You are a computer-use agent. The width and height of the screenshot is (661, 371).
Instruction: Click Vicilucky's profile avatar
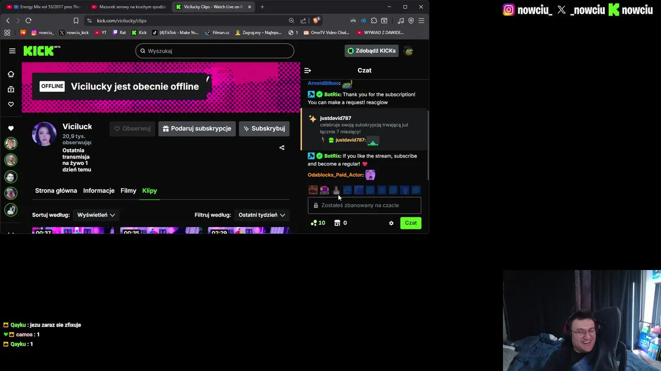[44, 134]
